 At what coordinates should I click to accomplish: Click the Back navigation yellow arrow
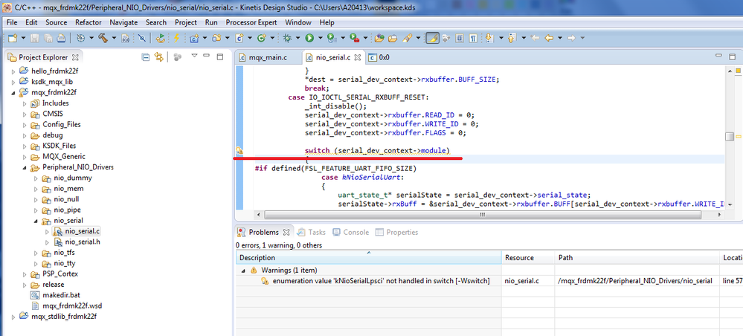[549, 38]
